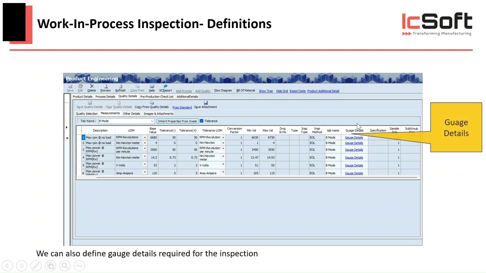The height and width of the screenshot is (273, 486).
Task: Click Inherit Properties From Grade button
Action: point(177,121)
